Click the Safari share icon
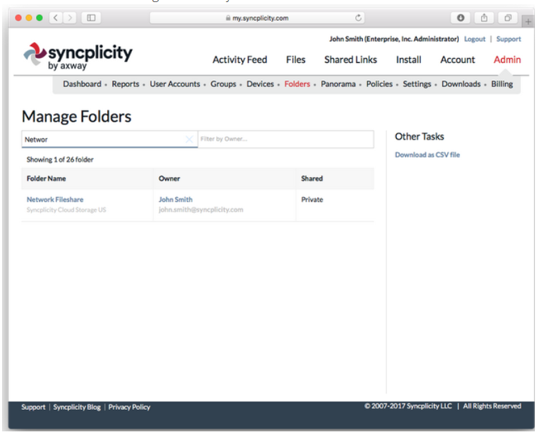 [x=484, y=18]
